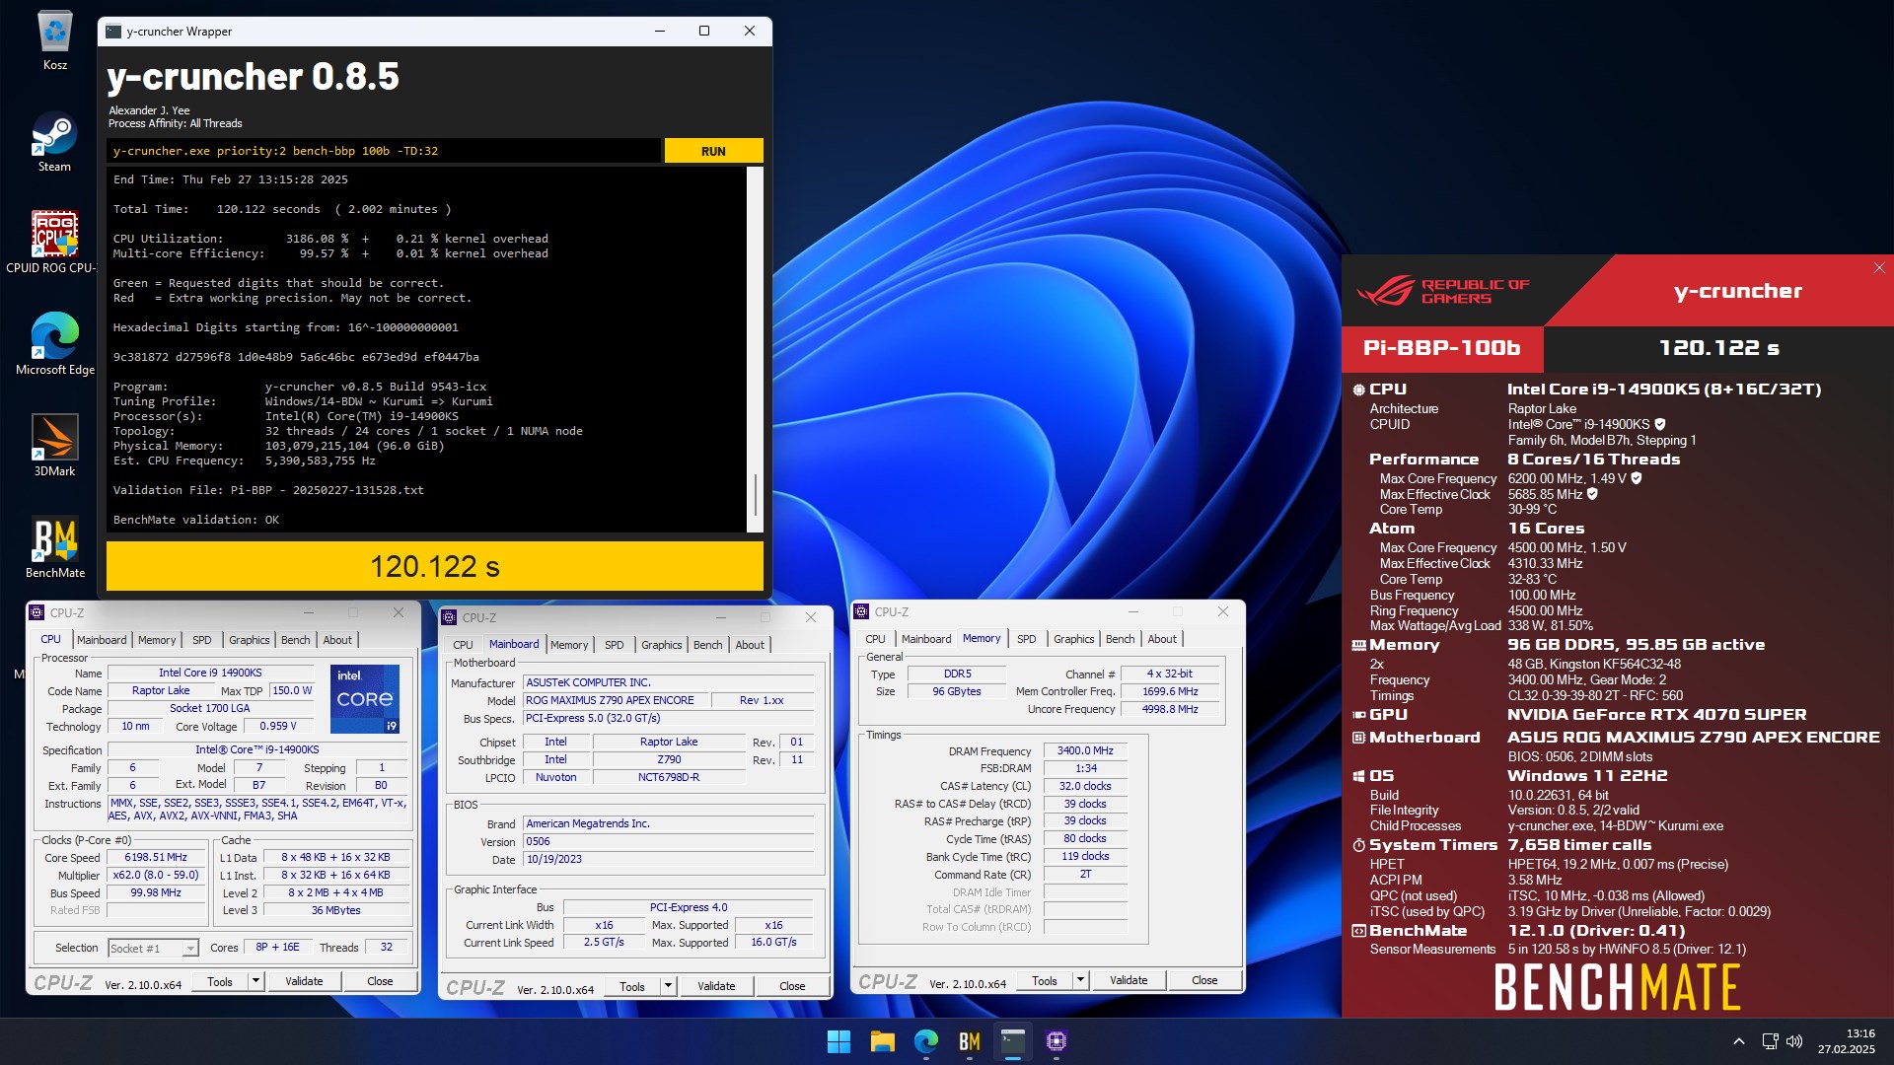This screenshot has width=1894, height=1065.
Task: Switch to the y-cruncher console taskbar icon
Action: (x=1013, y=1041)
